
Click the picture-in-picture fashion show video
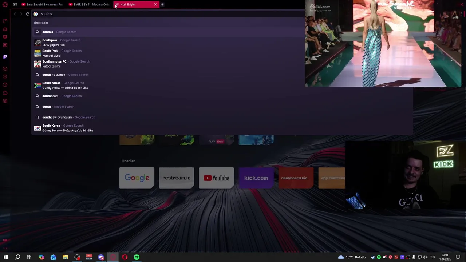tap(383, 44)
